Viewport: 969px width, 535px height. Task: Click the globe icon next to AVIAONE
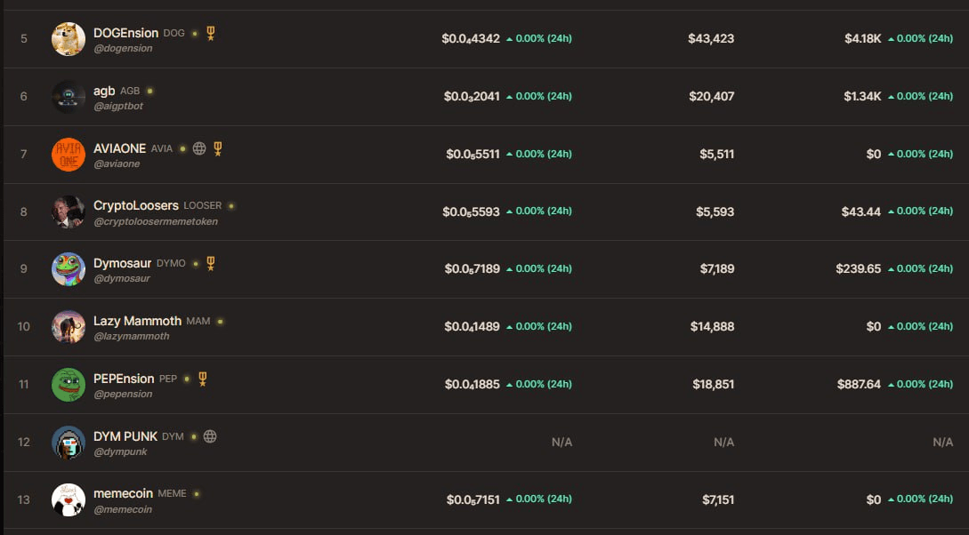click(x=199, y=148)
